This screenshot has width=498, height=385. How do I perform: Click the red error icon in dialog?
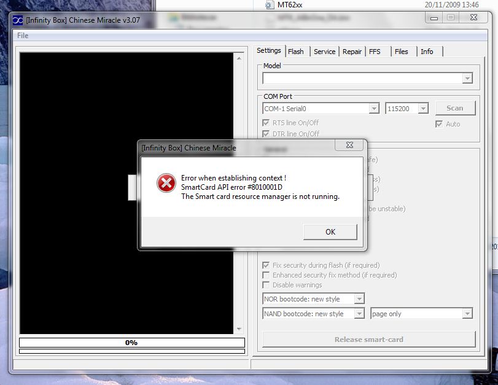(166, 183)
